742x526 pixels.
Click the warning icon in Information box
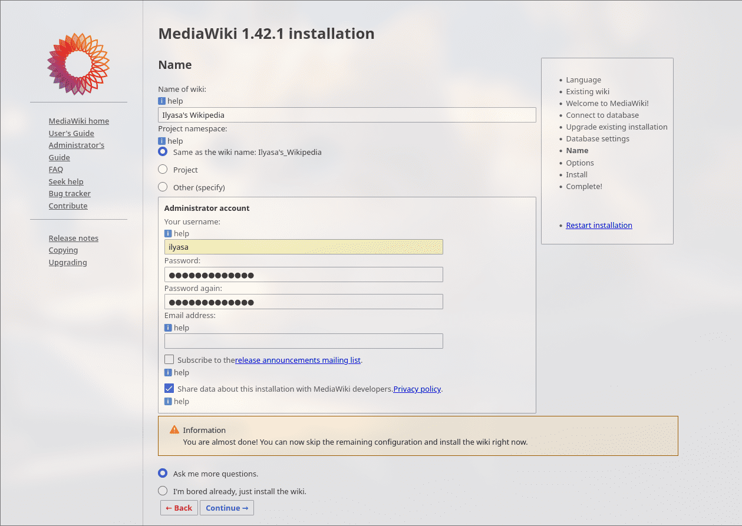pyautogui.click(x=174, y=430)
